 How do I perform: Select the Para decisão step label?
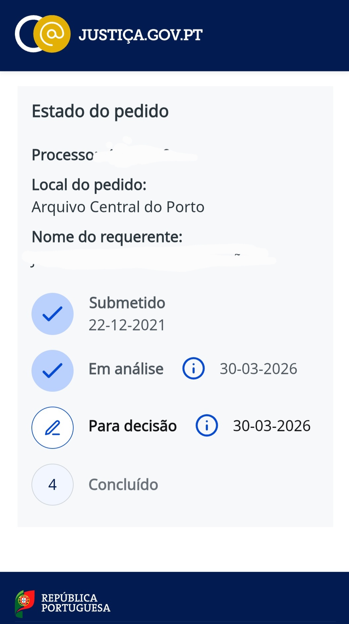point(133,426)
